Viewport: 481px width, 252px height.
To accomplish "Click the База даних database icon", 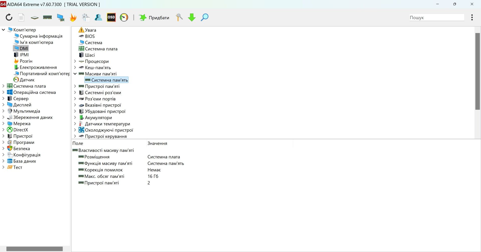I will 10,161.
